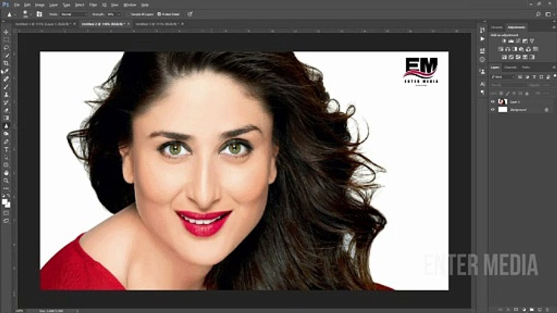Toggle the brush panel button in options bar
This screenshot has width=557, height=313.
click(39, 14)
